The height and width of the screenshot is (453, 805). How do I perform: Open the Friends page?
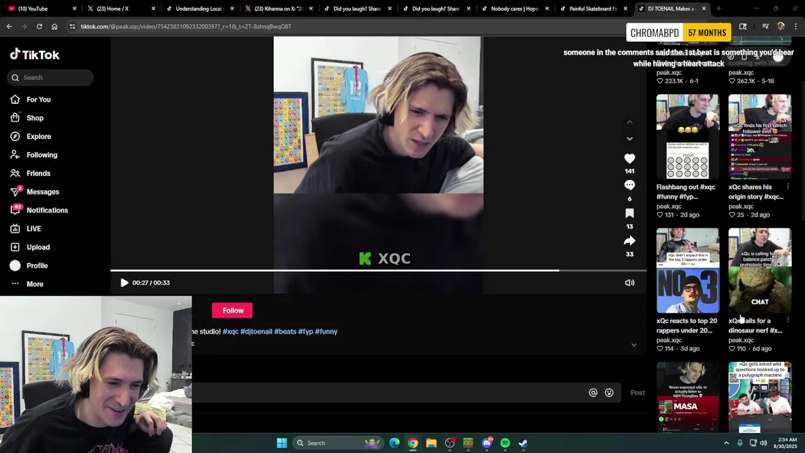(x=30, y=173)
